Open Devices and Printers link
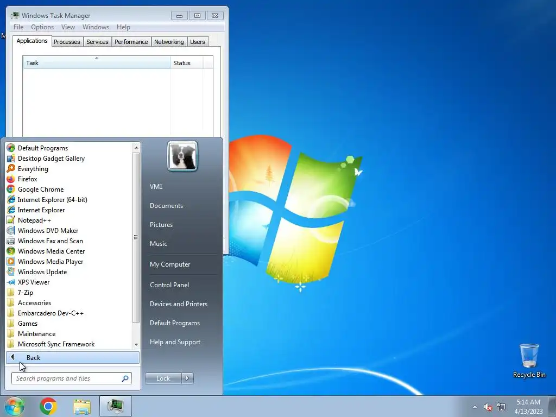 (178, 304)
